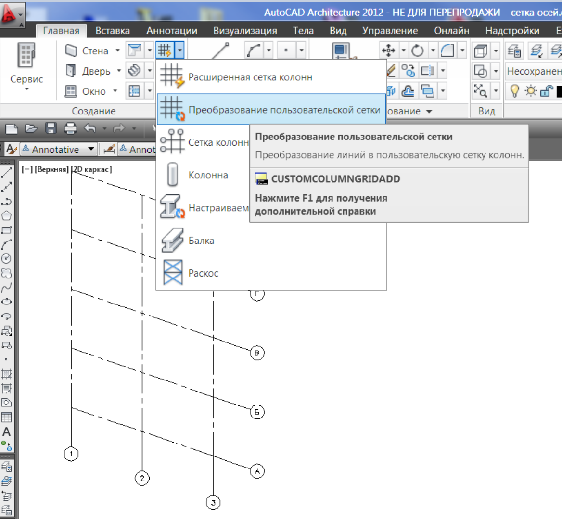This screenshot has width=562, height=519.
Task: Choose the Раскос bracing item
Action: pos(203,273)
